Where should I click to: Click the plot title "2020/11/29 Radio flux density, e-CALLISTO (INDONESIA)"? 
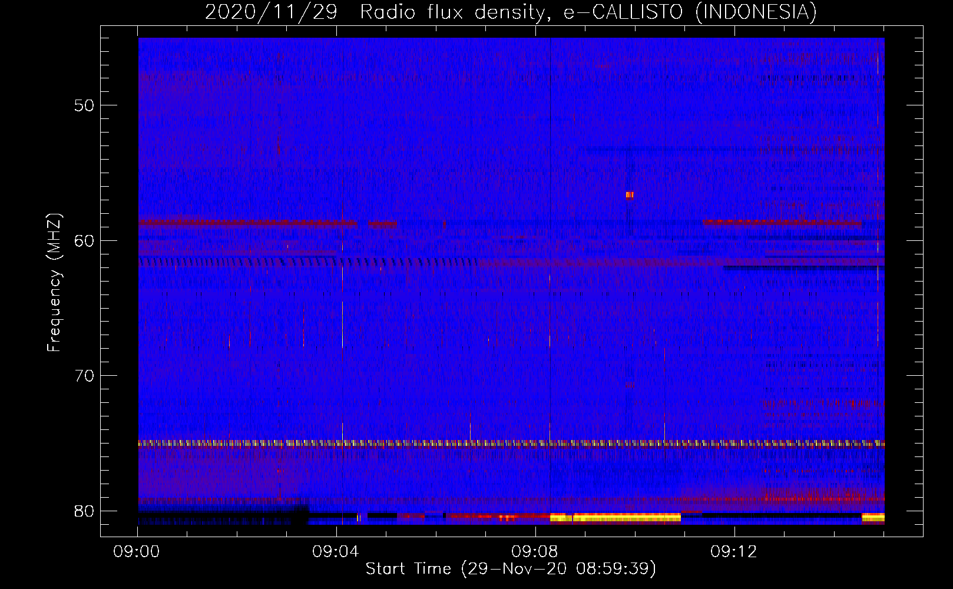pos(511,12)
